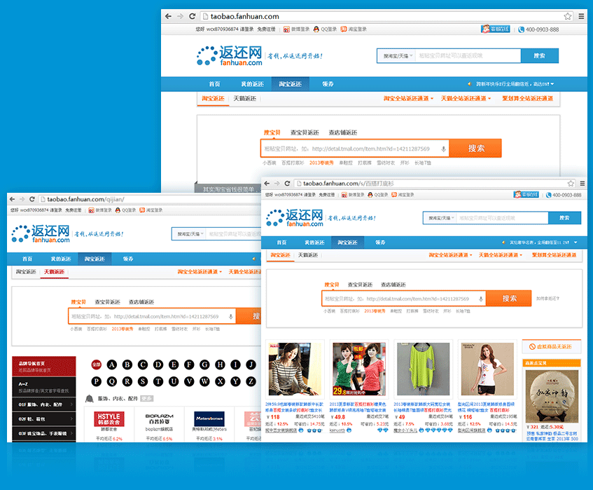The image size is (593, 490).
Task: Open 02F 鞋、箱包 sidebar category
Action: (x=44, y=418)
